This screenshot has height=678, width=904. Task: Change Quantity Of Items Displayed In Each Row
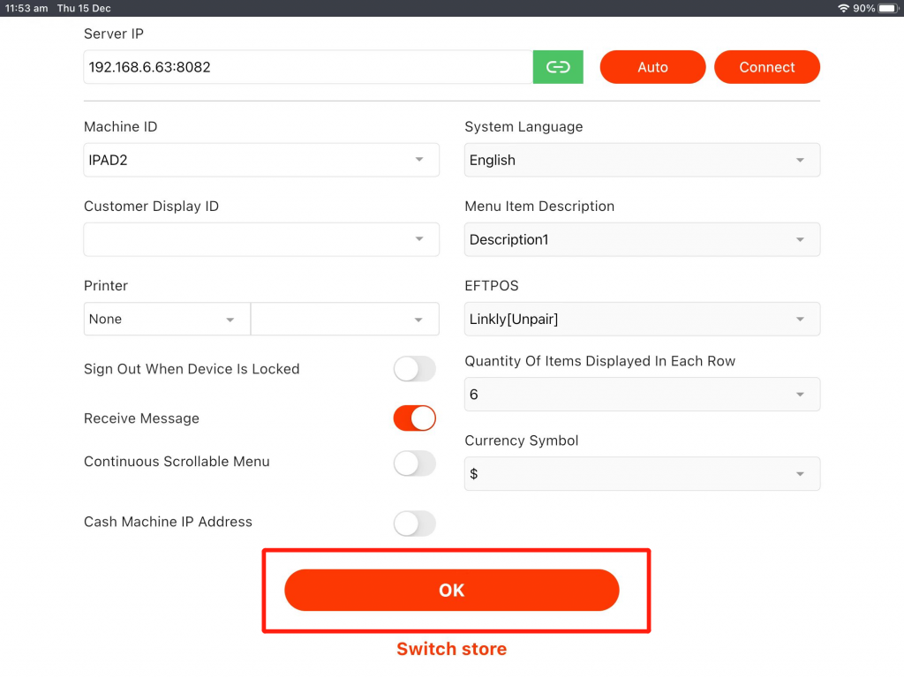(642, 395)
